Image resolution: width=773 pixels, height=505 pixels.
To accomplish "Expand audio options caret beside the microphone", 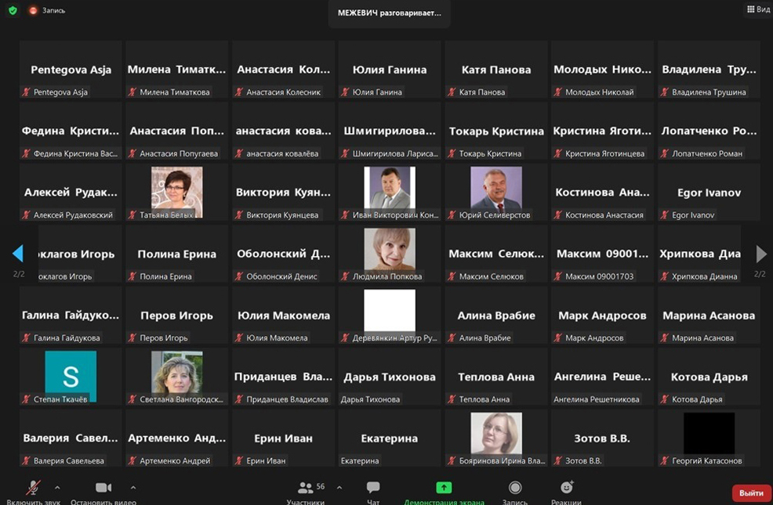I will click(x=57, y=488).
